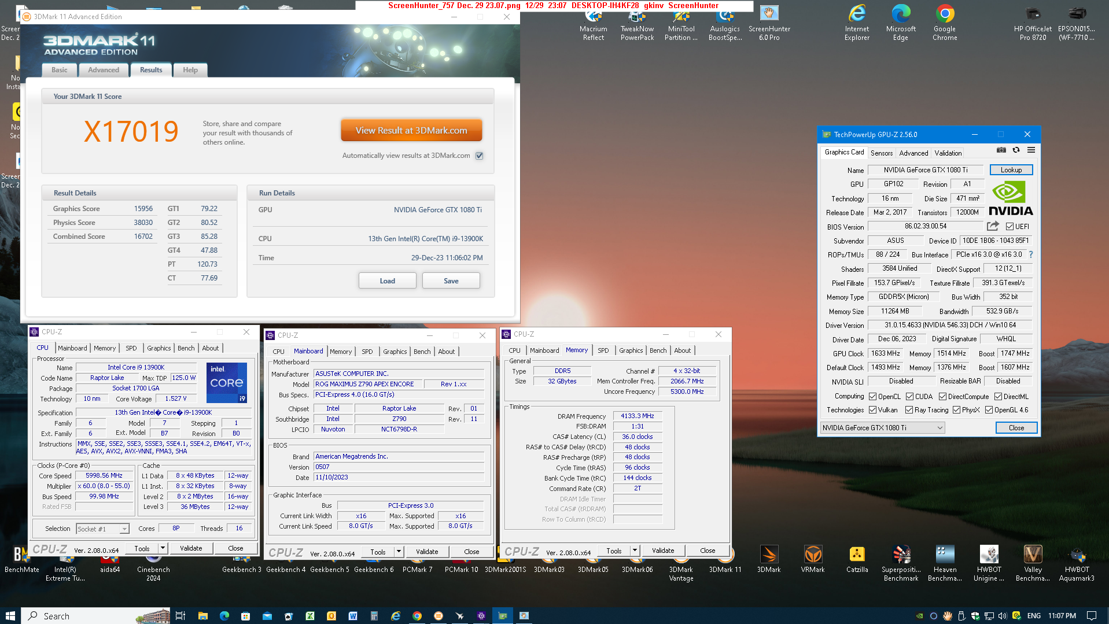Click the Save button in Run Details
Viewport: 1109px width, 624px height.
pyautogui.click(x=451, y=281)
